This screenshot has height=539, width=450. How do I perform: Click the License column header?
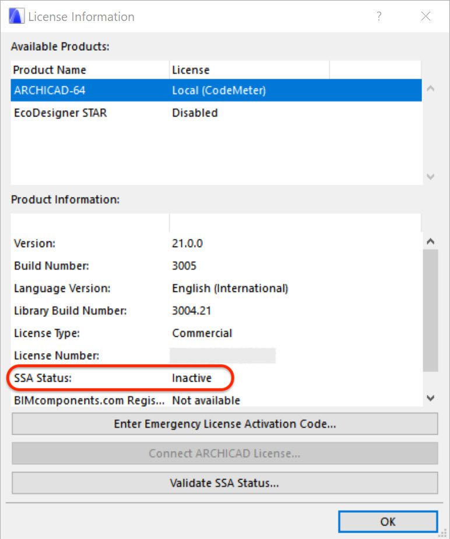[249, 70]
